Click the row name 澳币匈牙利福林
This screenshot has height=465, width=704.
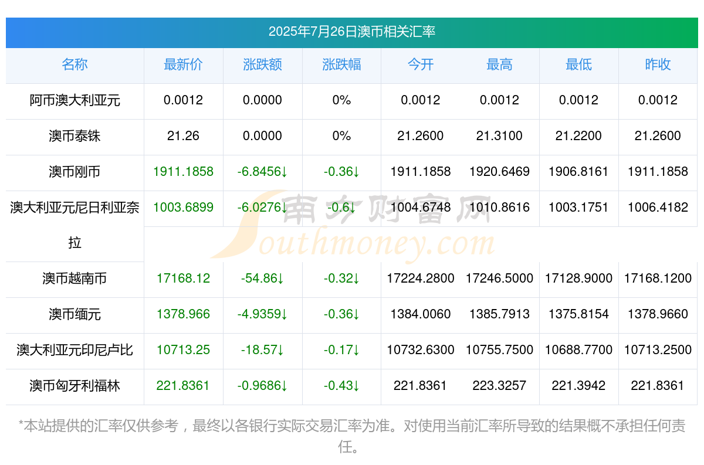click(x=75, y=386)
